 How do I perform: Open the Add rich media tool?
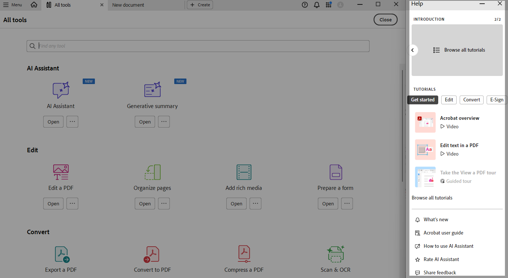[236, 204]
